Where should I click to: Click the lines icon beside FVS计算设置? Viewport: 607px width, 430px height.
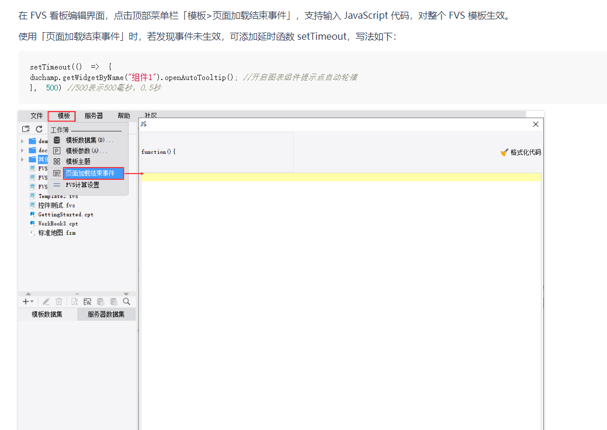click(x=57, y=185)
